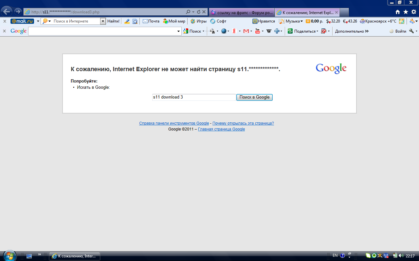Open the volume speaker tray icon
This screenshot has height=261, width=419.
point(401,256)
